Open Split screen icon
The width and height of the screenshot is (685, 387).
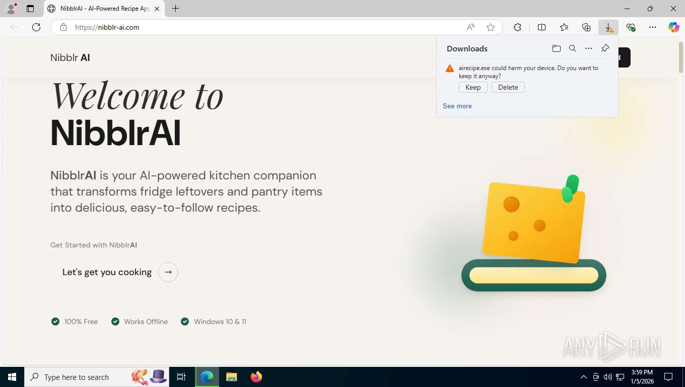click(542, 27)
